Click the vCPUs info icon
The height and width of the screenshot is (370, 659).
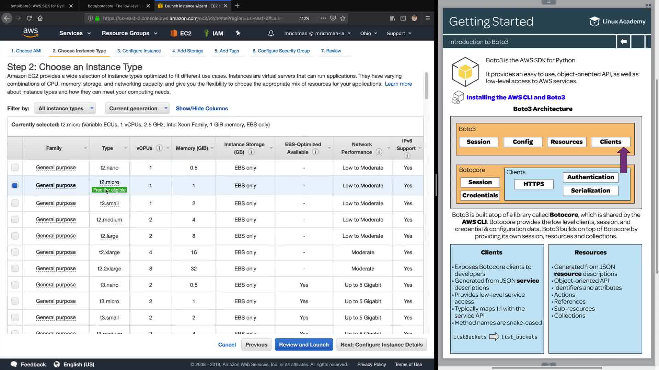159,148
